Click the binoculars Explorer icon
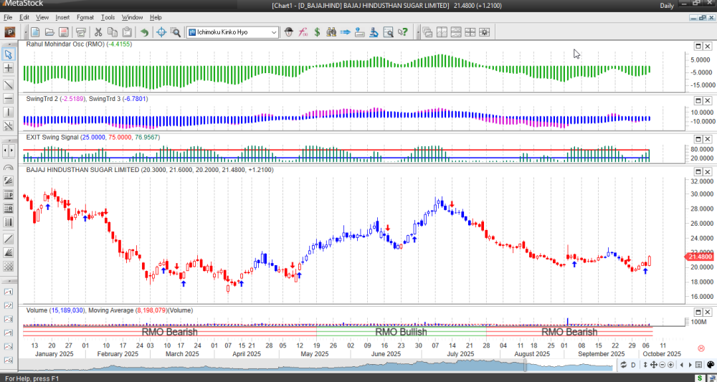Image resolution: width=717 pixels, height=382 pixels. [x=331, y=32]
